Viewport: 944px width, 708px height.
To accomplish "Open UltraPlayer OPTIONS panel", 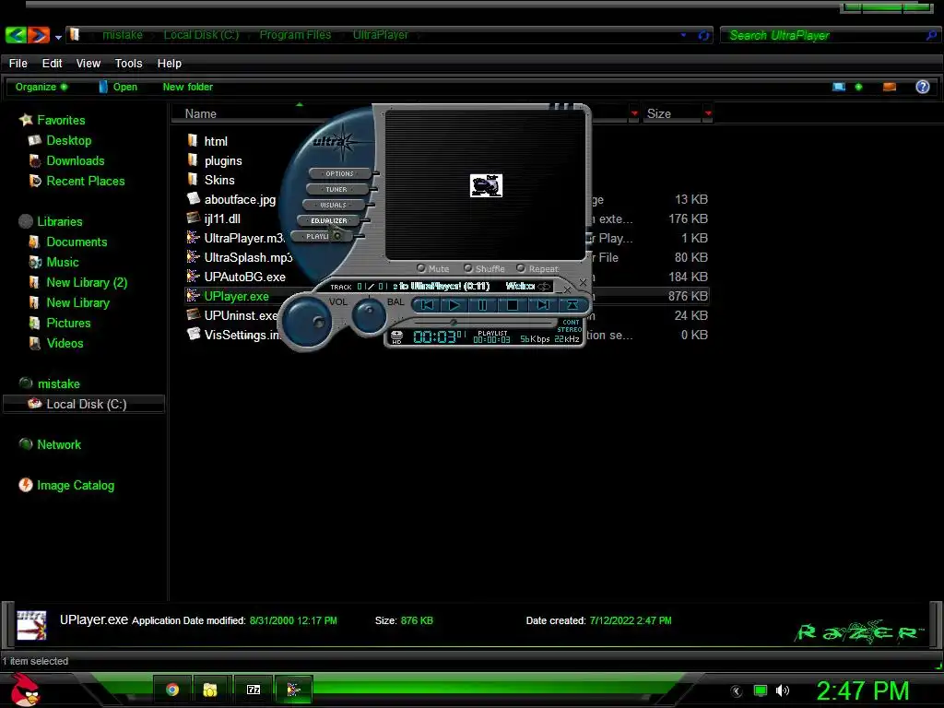I will (x=339, y=173).
